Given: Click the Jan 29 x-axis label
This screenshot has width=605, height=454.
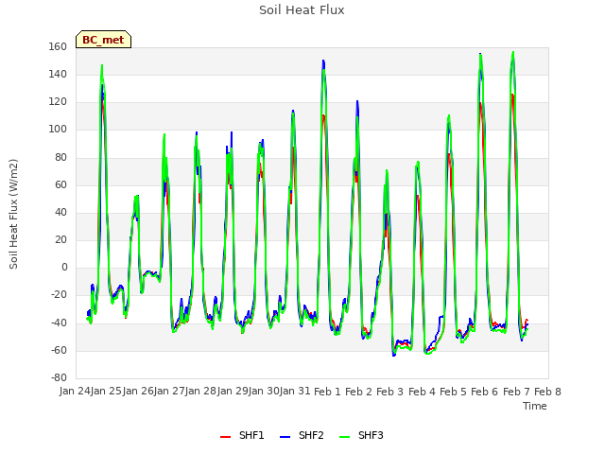Looking at the screenshot, I should coord(233,392).
